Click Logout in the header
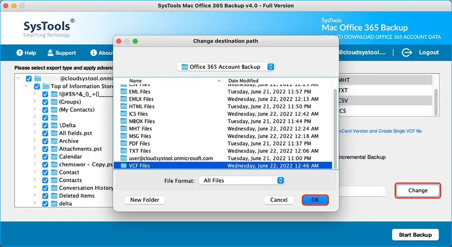Viewport: 452px width, 247px height. (x=428, y=53)
